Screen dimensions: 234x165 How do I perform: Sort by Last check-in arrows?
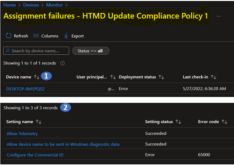point(213,77)
